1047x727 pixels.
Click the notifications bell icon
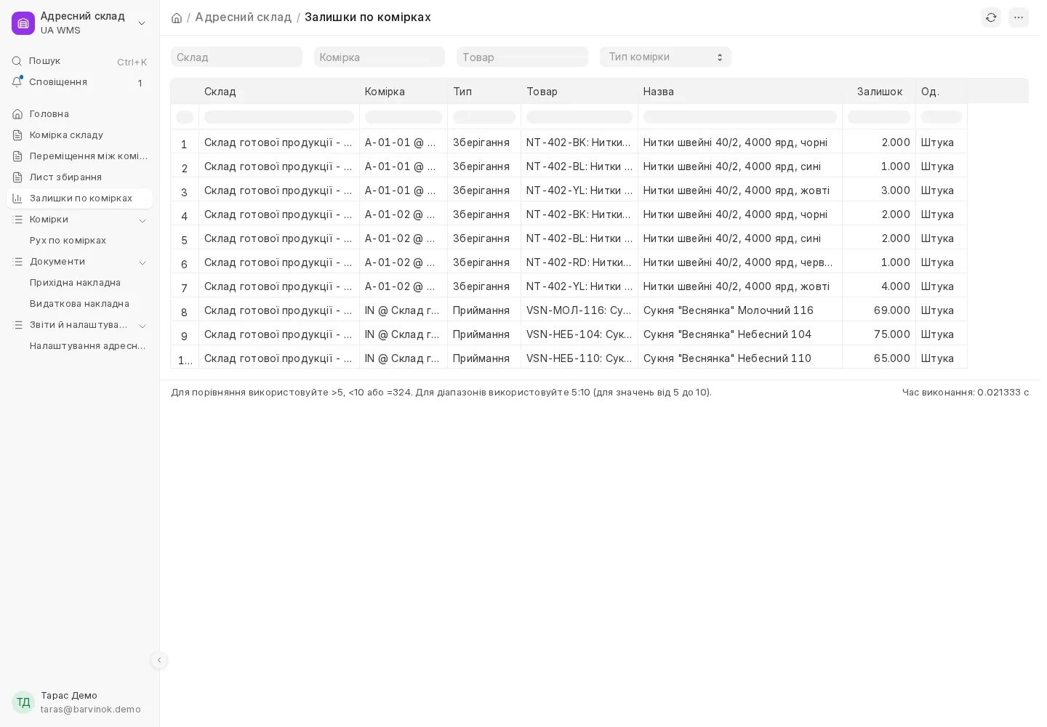point(17,82)
